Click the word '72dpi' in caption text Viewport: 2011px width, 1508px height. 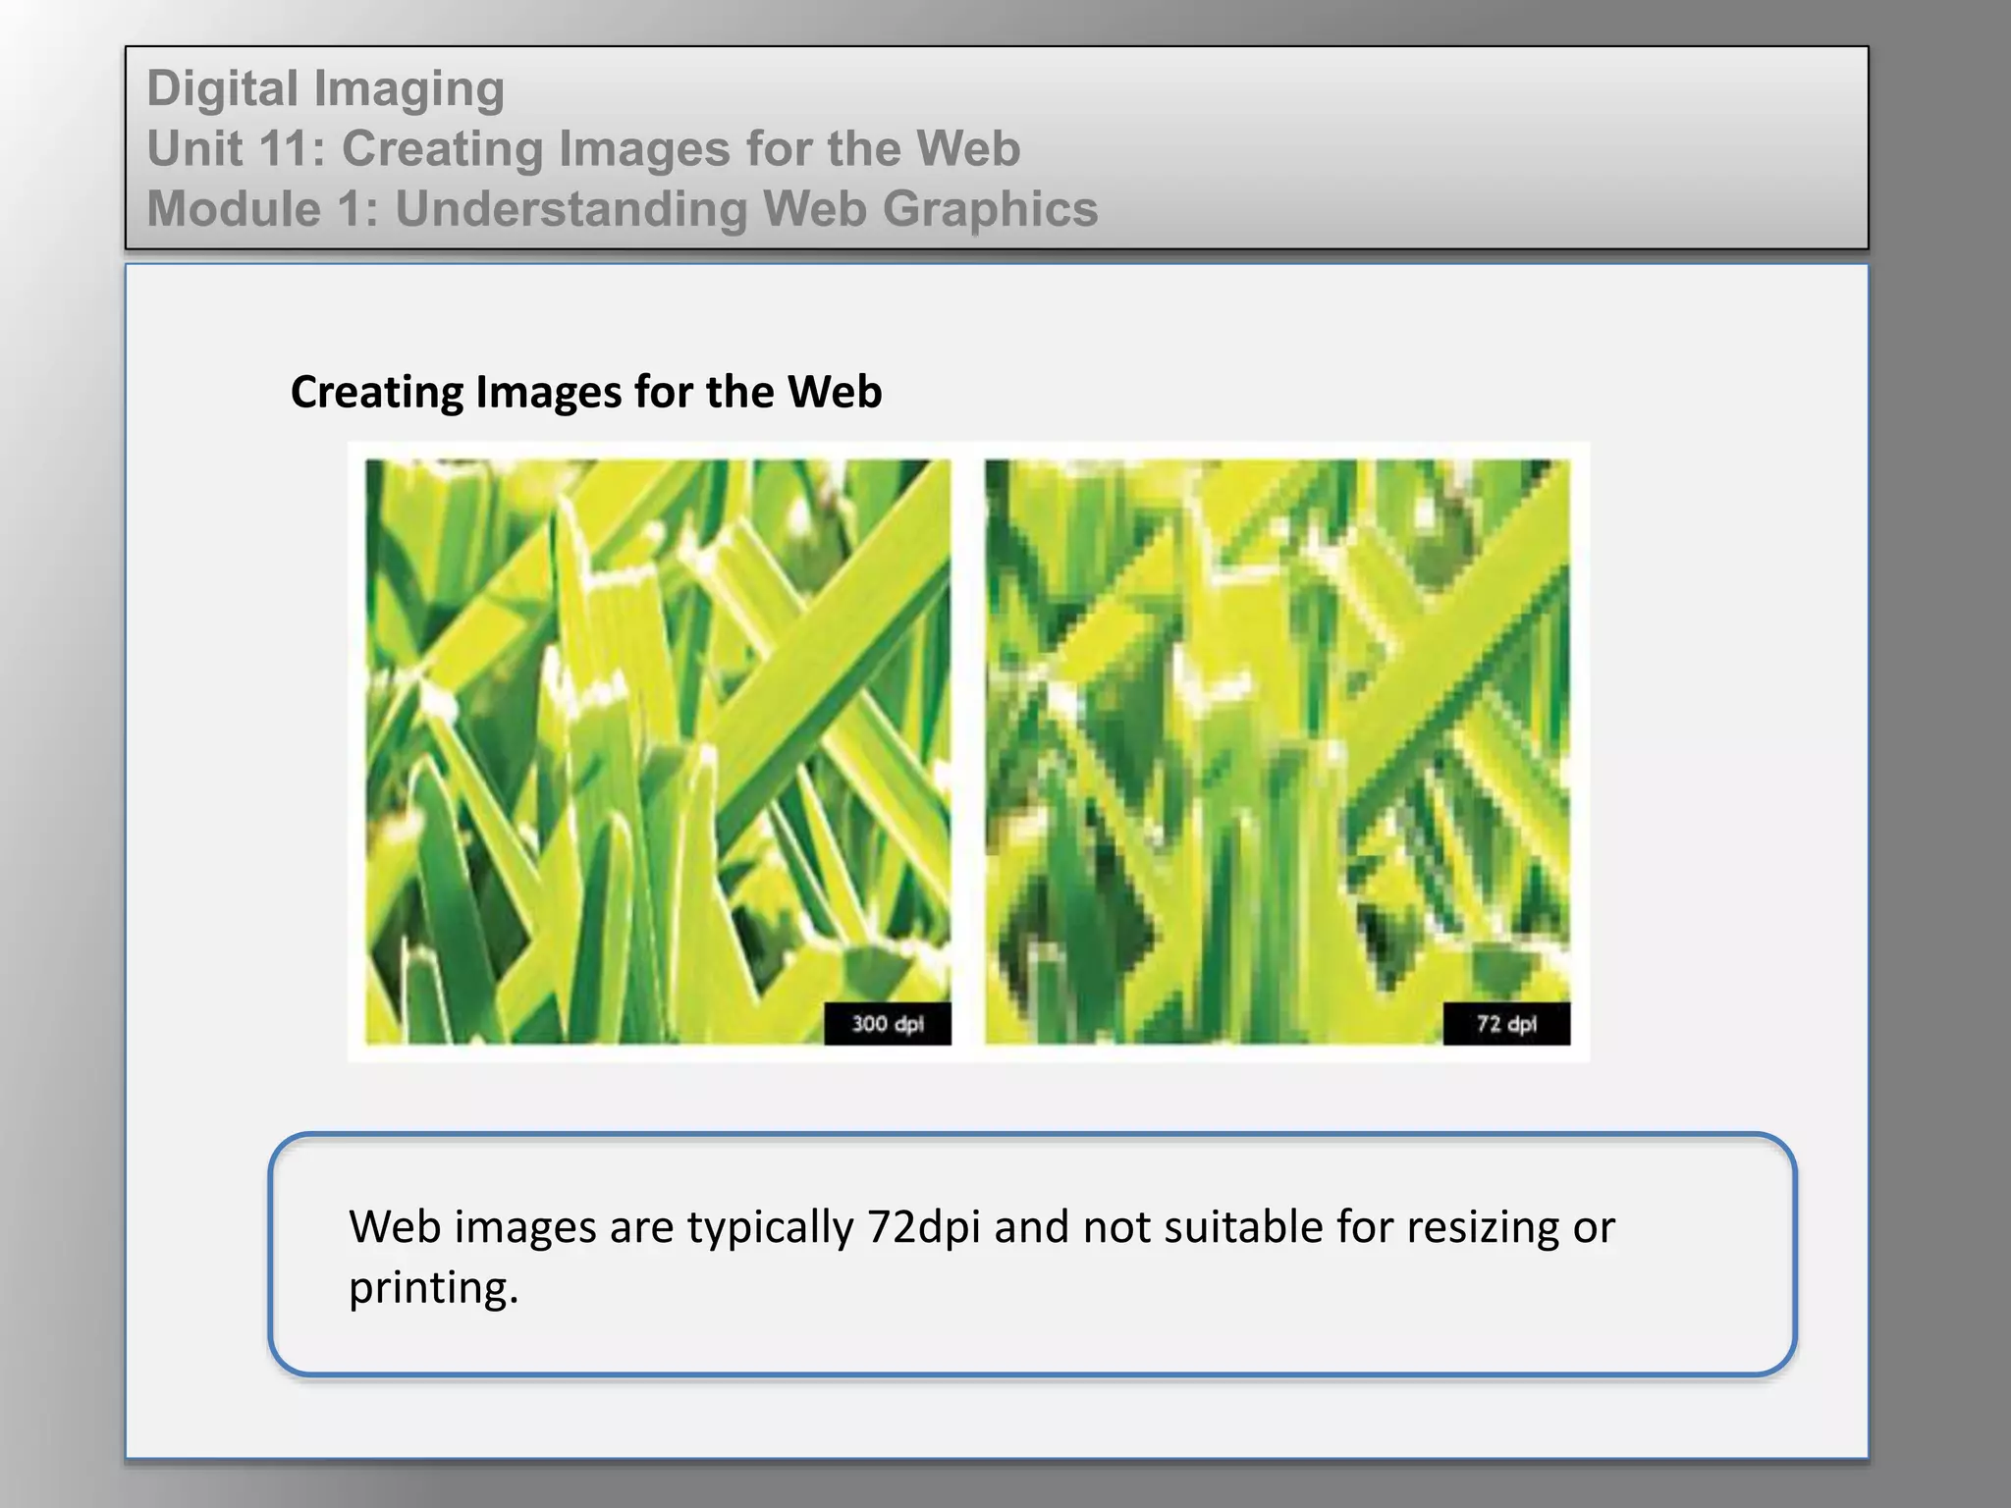pos(923,1227)
